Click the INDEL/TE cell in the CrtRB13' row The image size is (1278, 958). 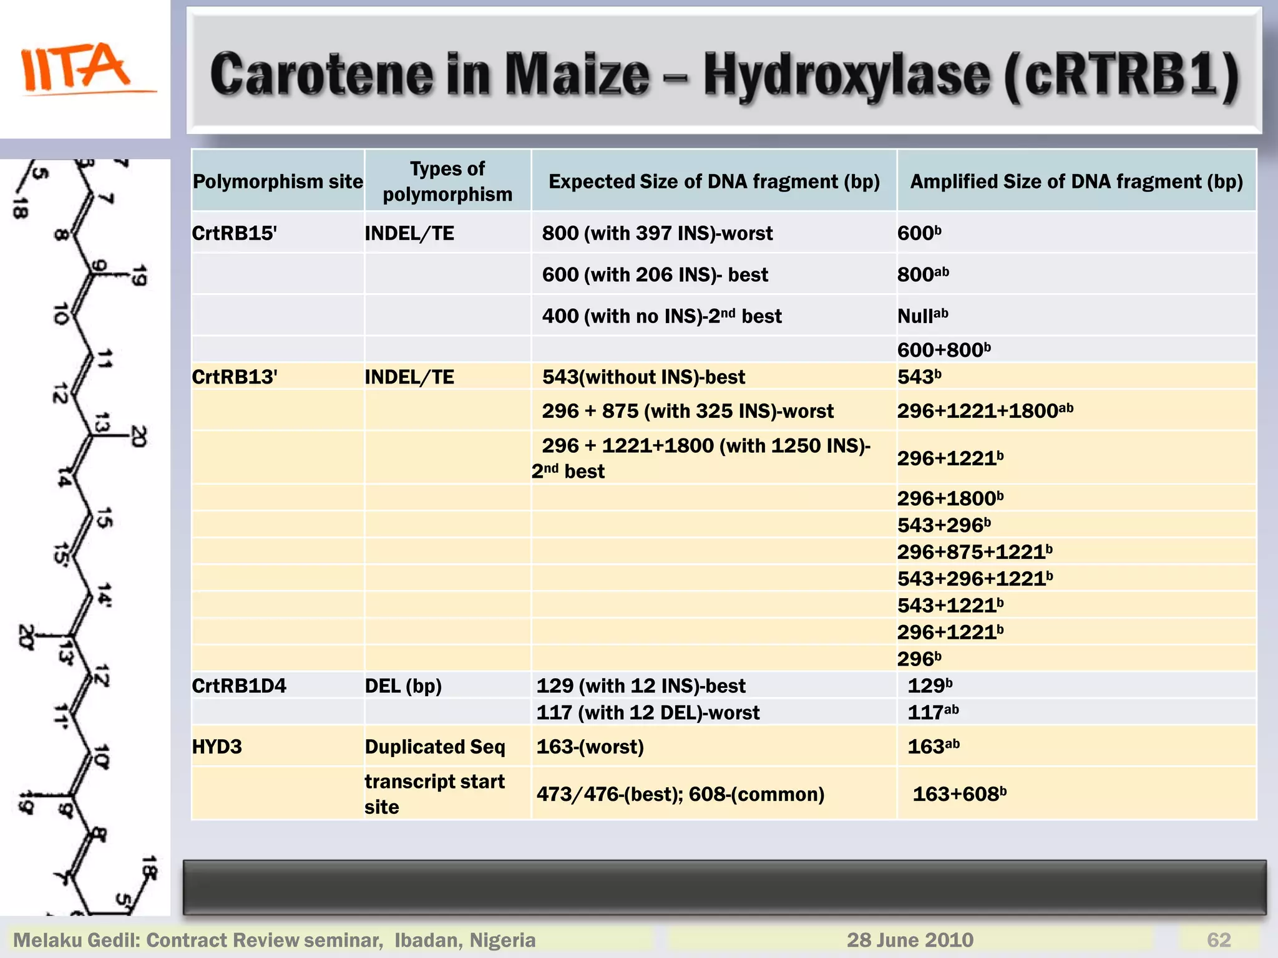447,377
